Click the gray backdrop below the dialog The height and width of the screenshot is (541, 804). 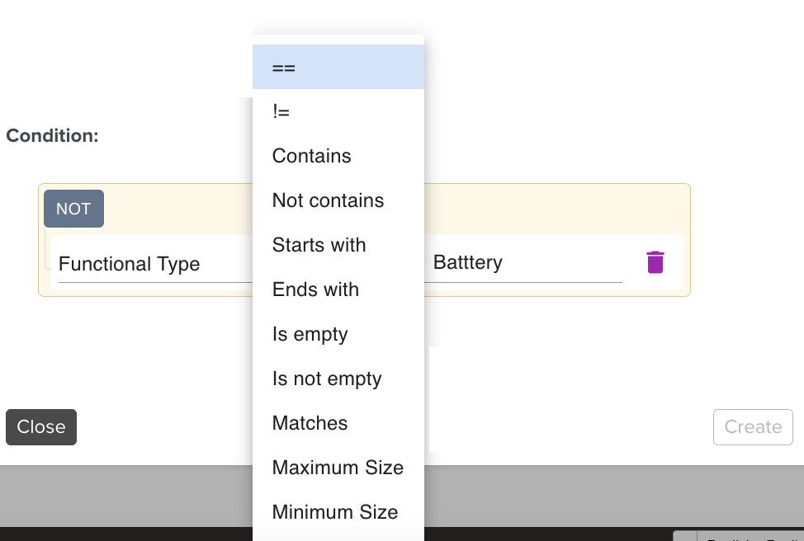578,495
